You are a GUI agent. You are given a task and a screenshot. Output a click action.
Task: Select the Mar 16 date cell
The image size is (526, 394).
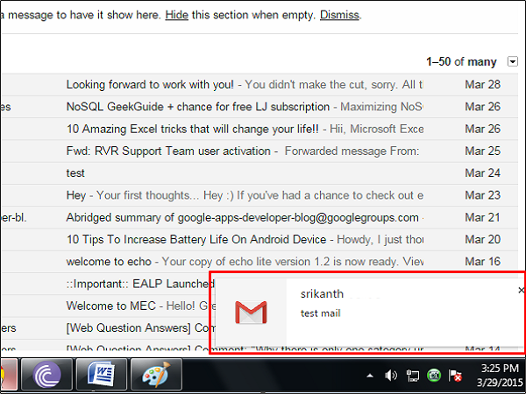(482, 262)
